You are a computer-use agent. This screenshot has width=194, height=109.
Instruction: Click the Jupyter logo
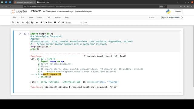[19, 12]
